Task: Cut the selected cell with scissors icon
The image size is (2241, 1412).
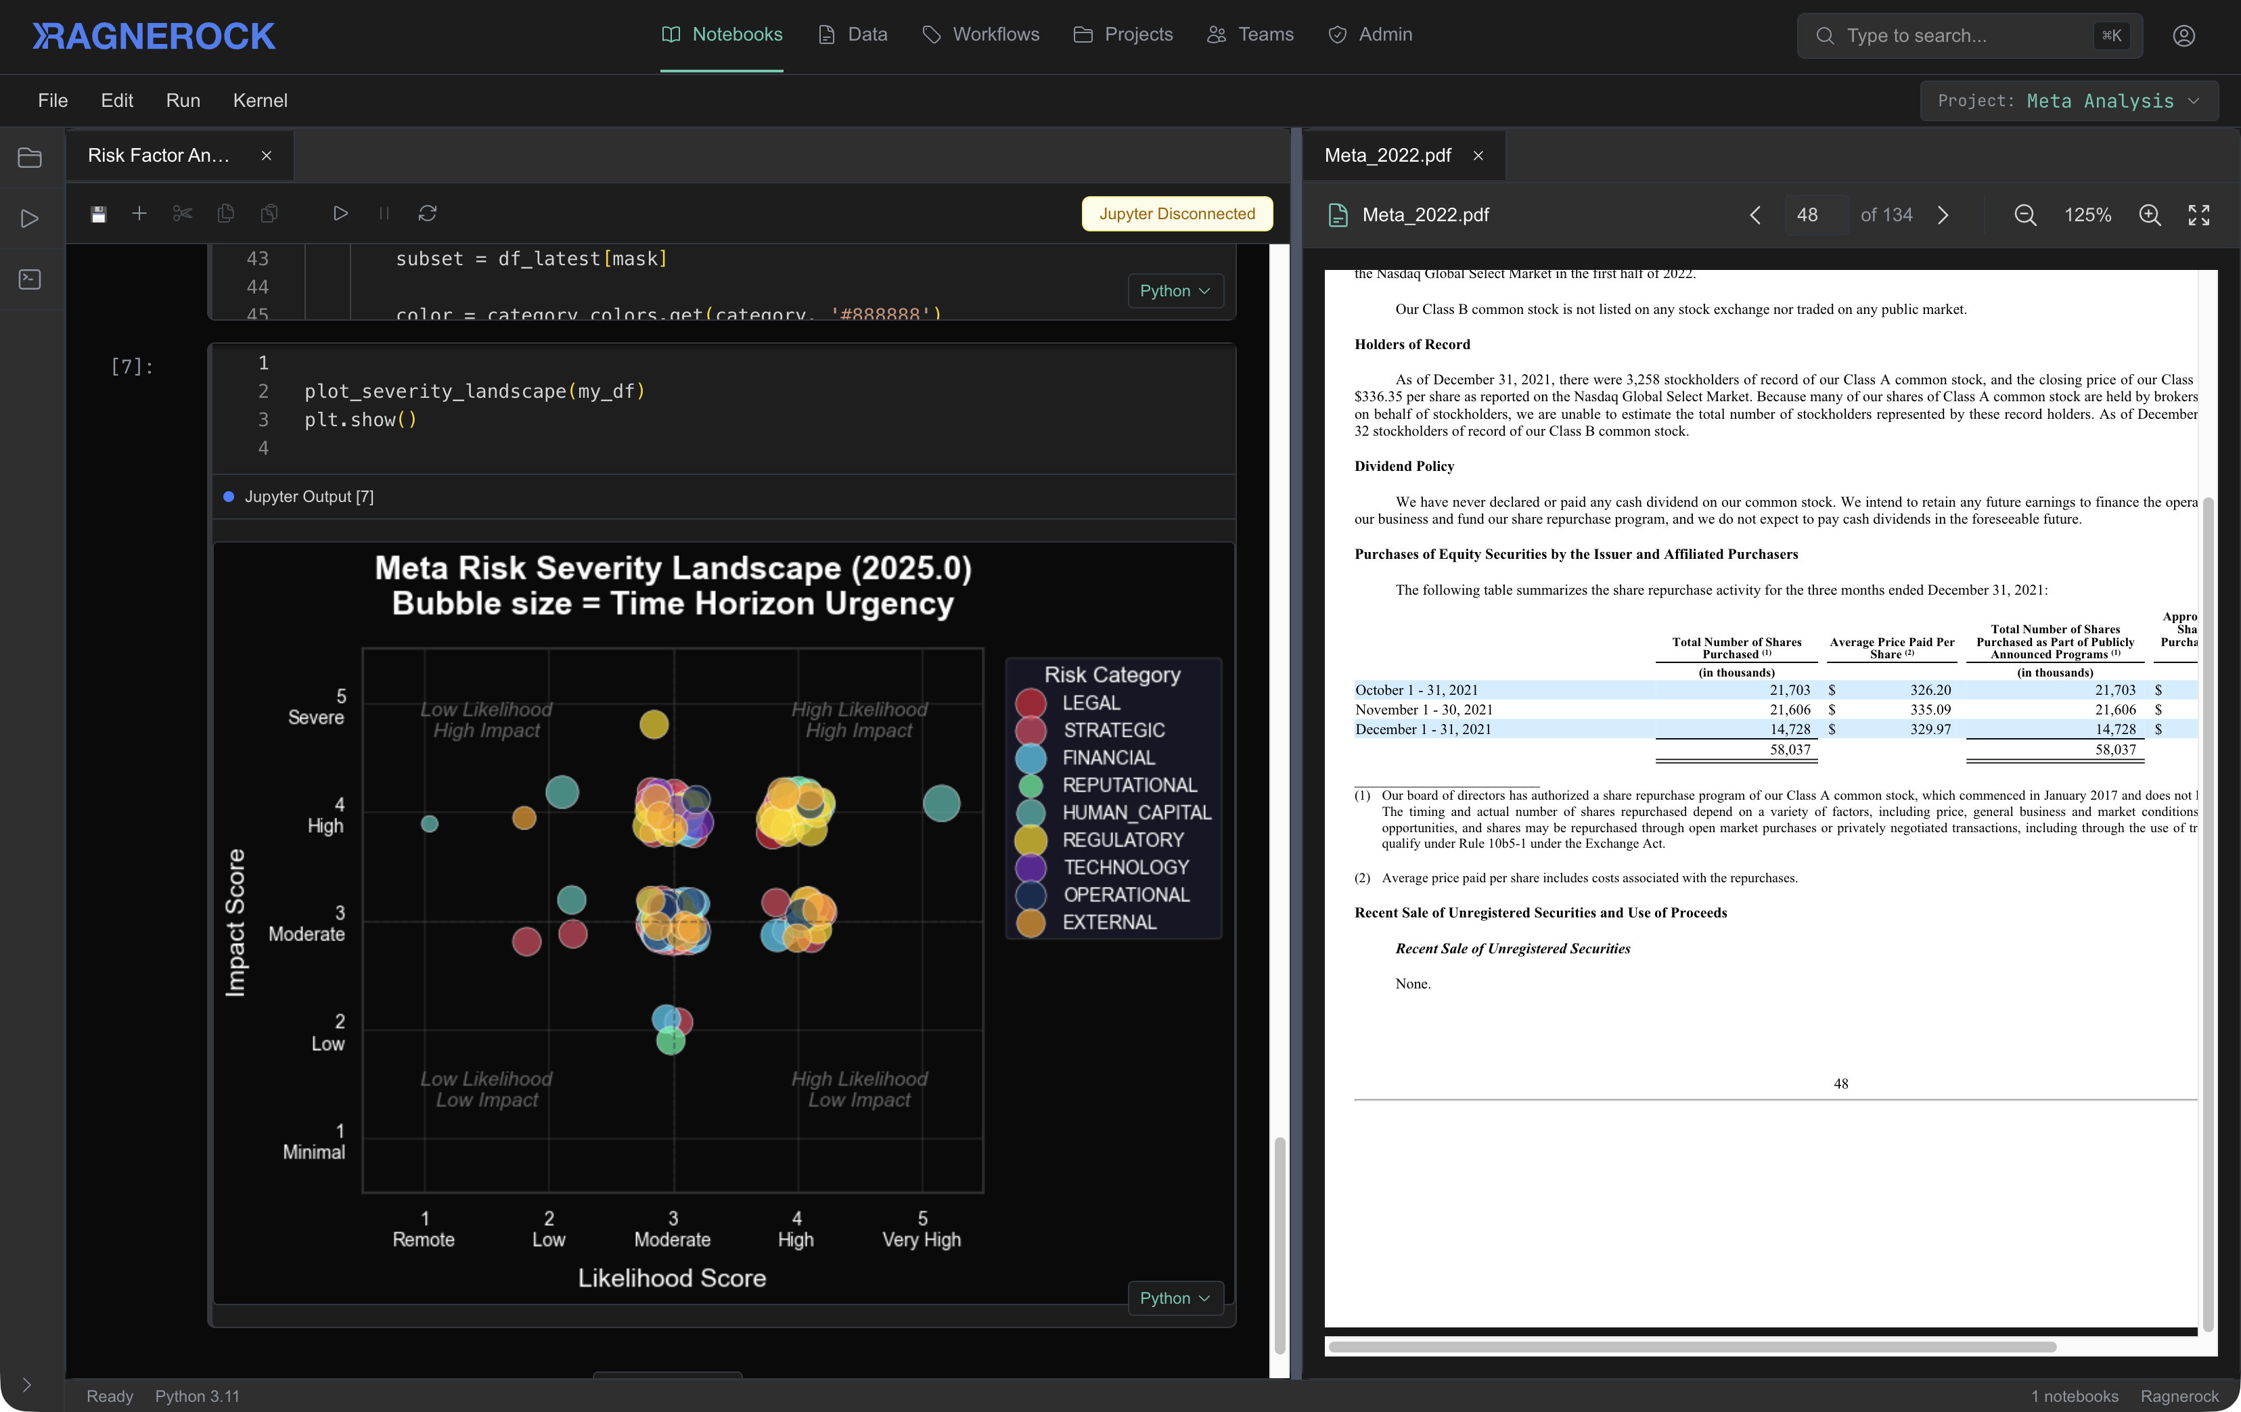Action: [x=181, y=213]
